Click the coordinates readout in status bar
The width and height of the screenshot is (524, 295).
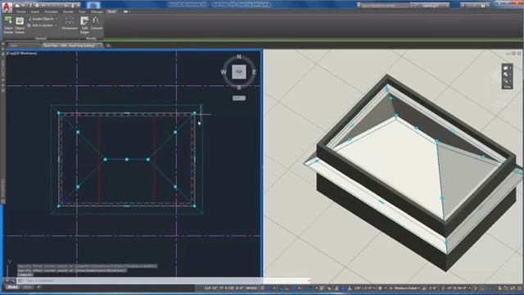click(224, 288)
